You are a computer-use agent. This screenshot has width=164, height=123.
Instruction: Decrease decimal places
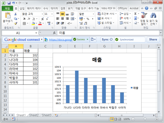click(86, 23)
